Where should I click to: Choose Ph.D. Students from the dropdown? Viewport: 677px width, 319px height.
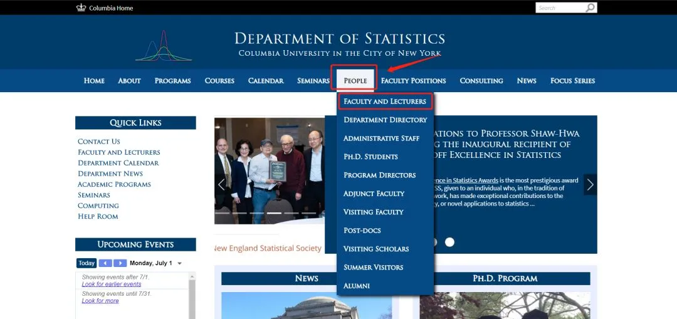370,157
